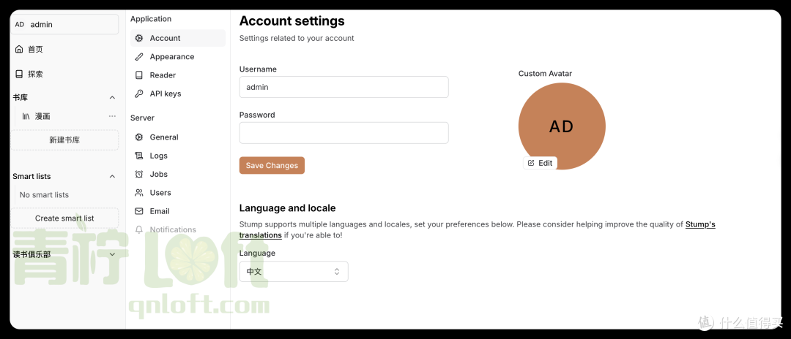Click the 漫画 library icon

[x=26, y=116]
